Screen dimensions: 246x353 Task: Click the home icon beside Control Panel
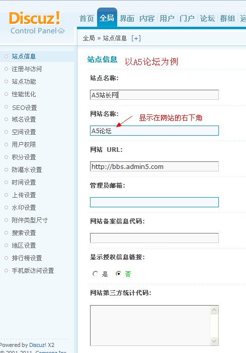[x=61, y=31]
